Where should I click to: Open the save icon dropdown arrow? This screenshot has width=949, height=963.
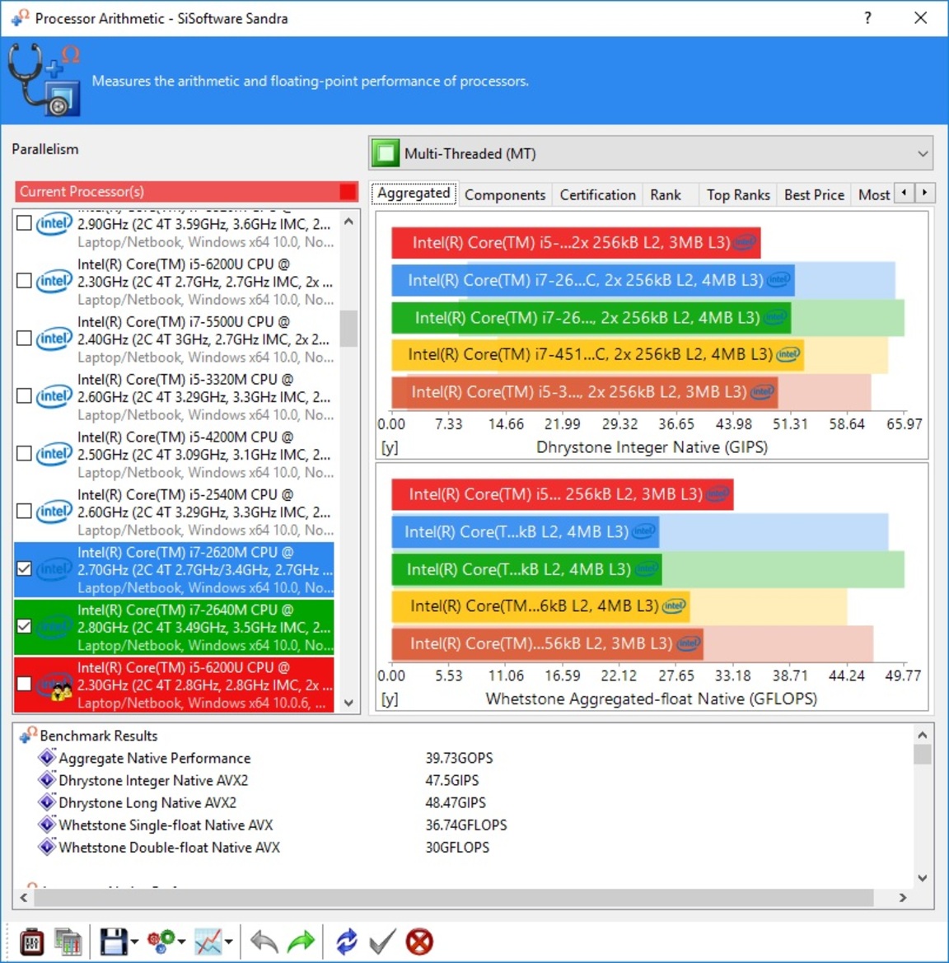pos(134,942)
